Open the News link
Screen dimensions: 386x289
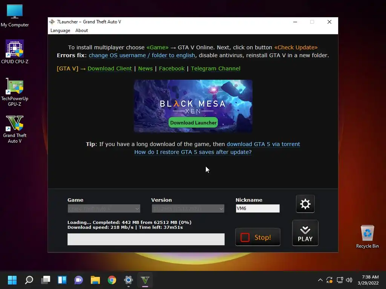(x=146, y=68)
